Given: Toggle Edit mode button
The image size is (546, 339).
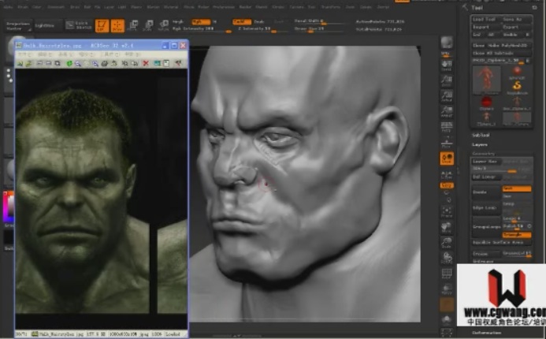Looking at the screenshot, I should coord(102,25).
